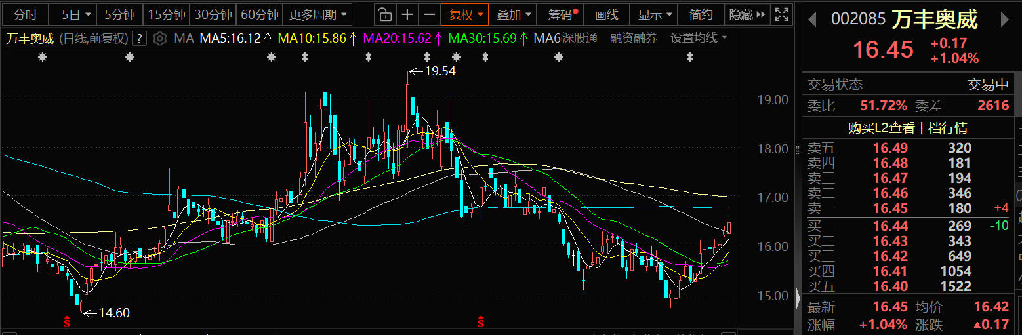Collapse the side panel with 隐藏 button
Viewport: 1022px width, 335px height.
747,14
